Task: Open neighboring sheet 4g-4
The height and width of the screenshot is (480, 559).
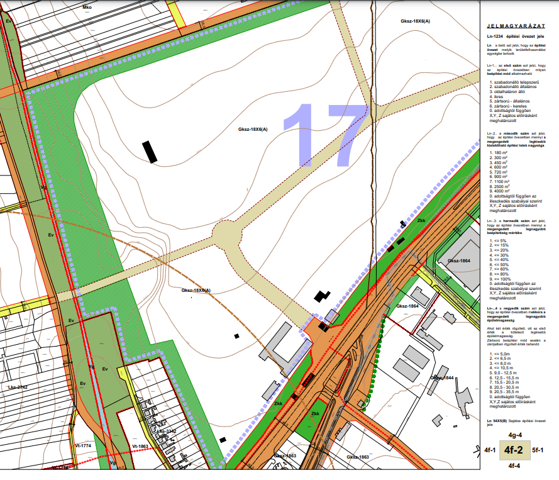Action: coord(515,434)
